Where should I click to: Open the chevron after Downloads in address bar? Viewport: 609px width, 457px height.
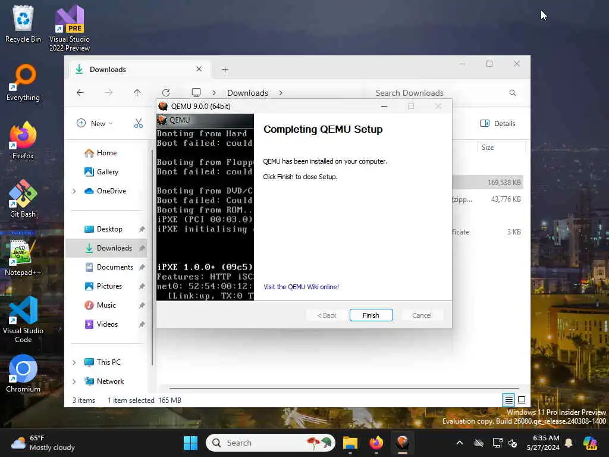281,93
